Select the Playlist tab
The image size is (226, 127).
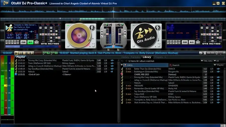click(x=21, y=57)
